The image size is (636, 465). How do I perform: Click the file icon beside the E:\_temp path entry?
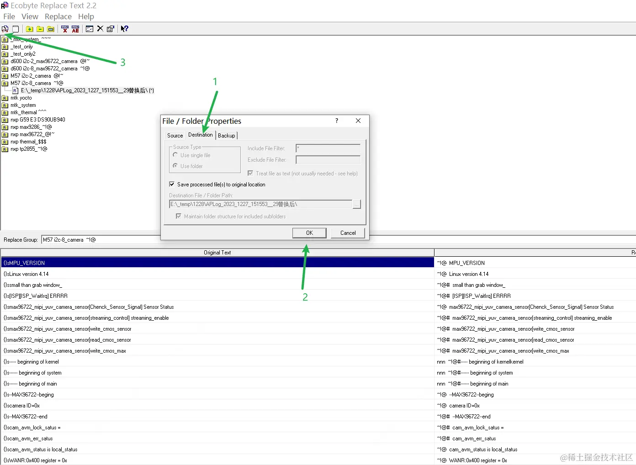[16, 90]
